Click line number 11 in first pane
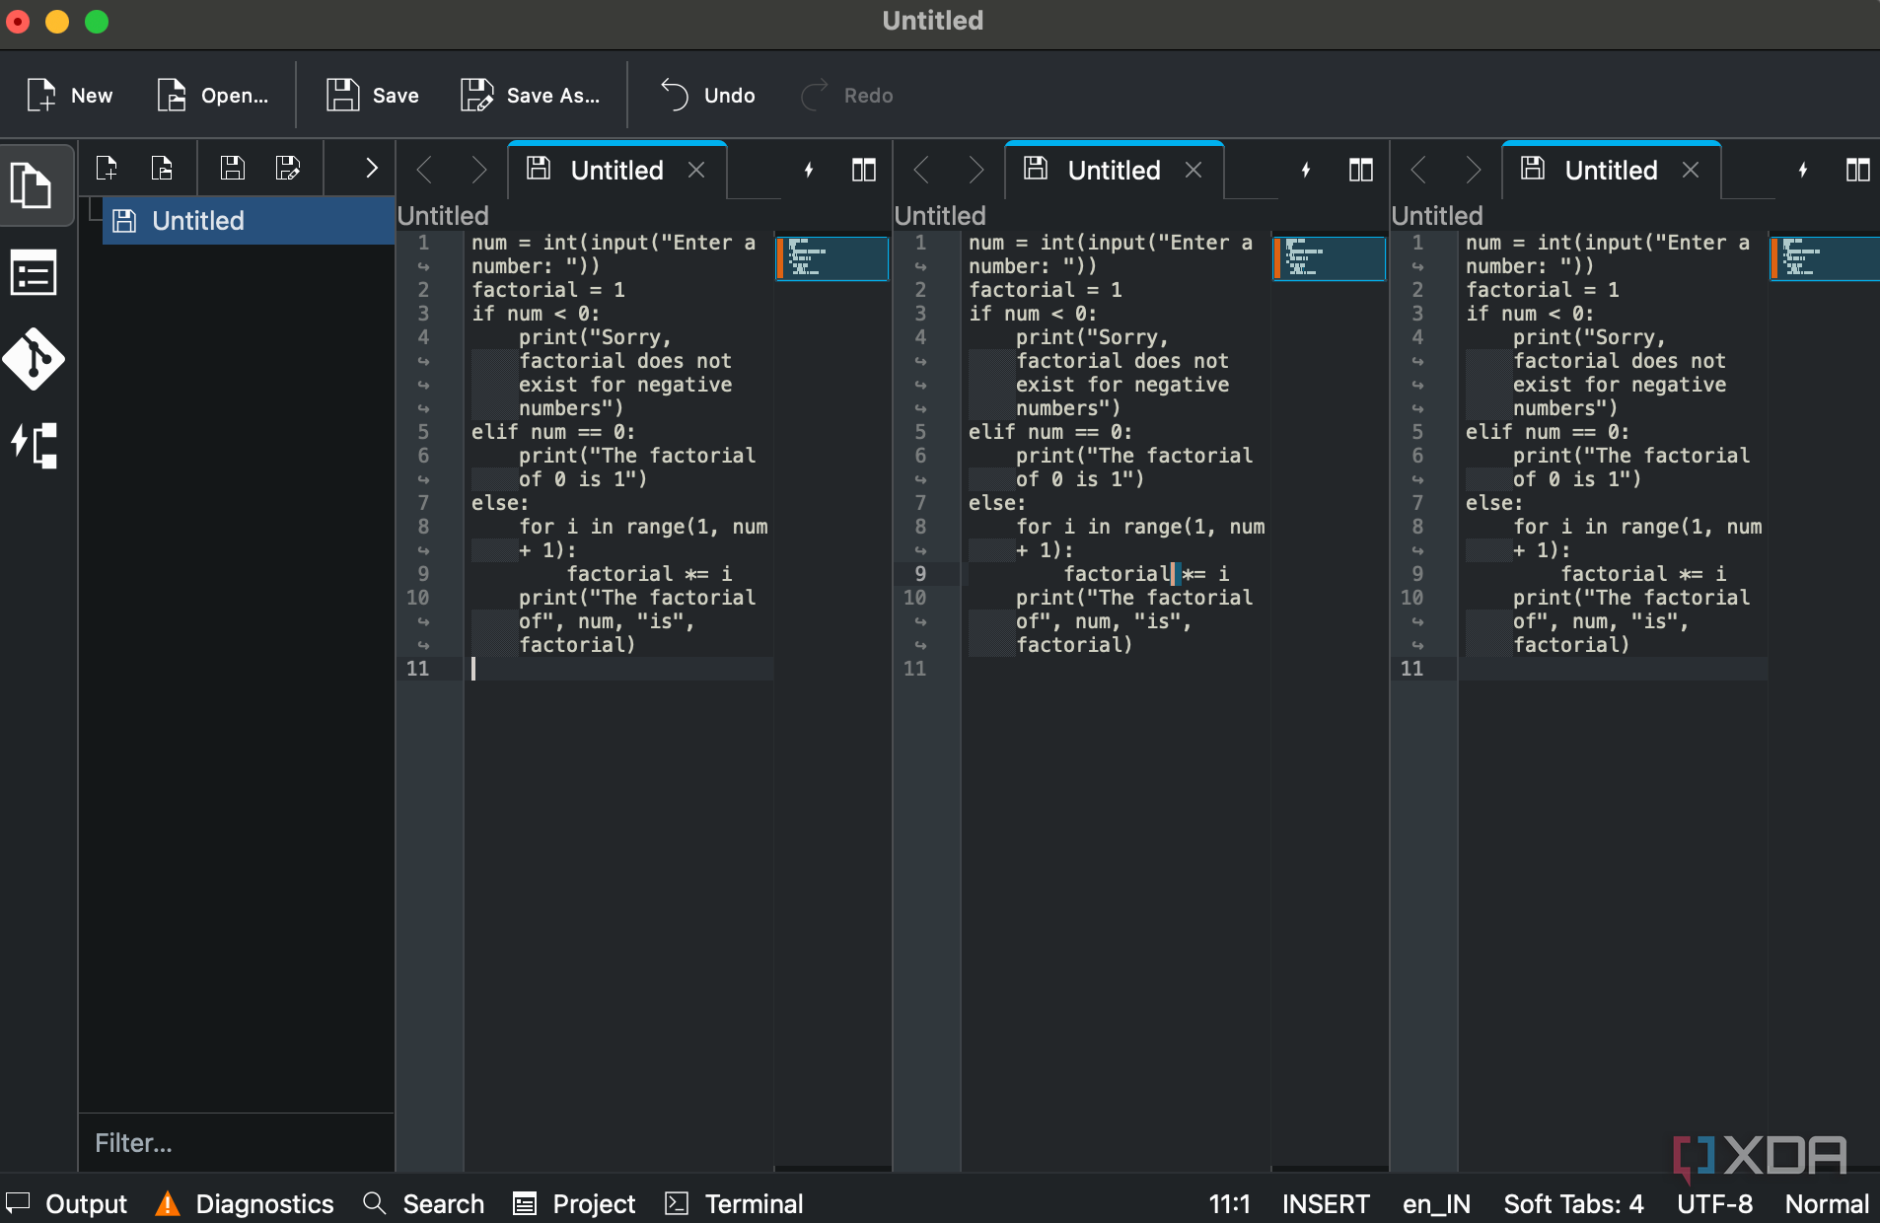Screen dimensions: 1880x1223 418,669
